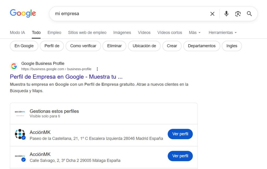The image size is (267, 169).
Task: Select the Crear suggestion chip
Action: click(172, 46)
